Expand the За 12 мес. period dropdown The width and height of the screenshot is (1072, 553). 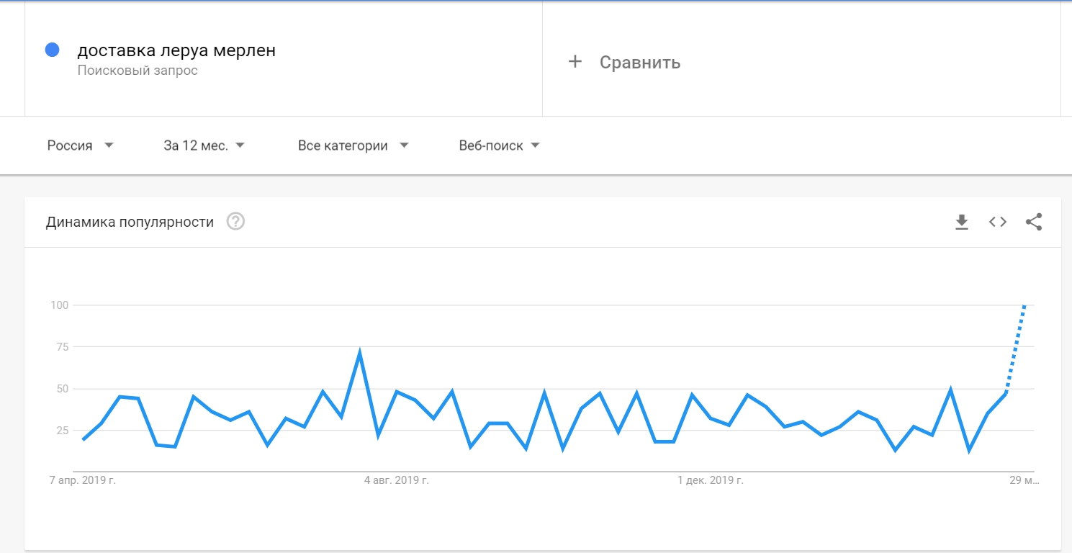[x=204, y=145]
